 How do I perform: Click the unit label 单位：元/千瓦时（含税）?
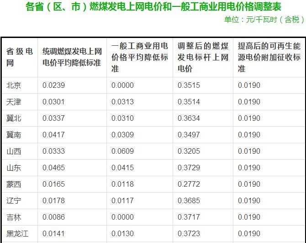click(264, 20)
